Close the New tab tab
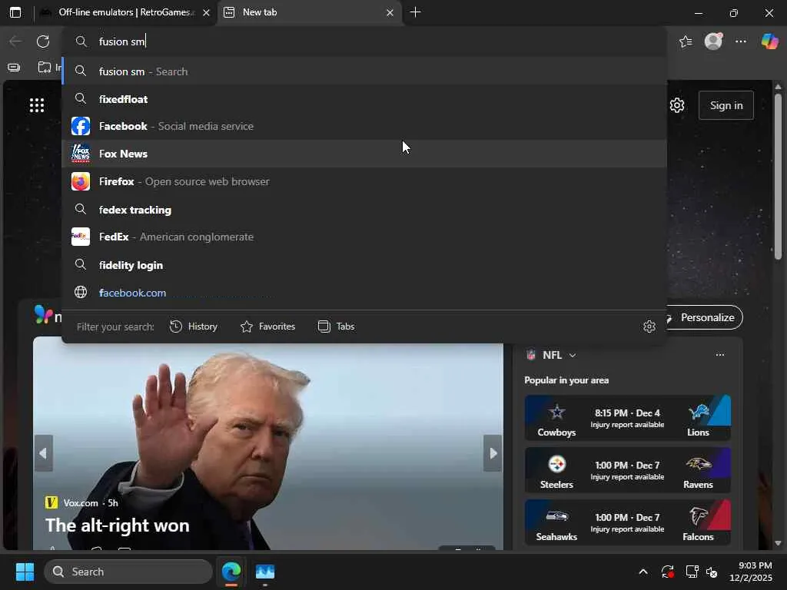The image size is (787, 590). coord(390,13)
